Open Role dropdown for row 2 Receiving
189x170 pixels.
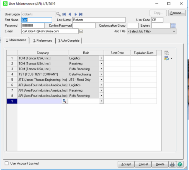point(101,63)
